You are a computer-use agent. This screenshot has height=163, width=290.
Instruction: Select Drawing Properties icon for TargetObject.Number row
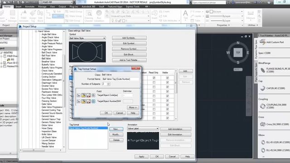[83, 101]
